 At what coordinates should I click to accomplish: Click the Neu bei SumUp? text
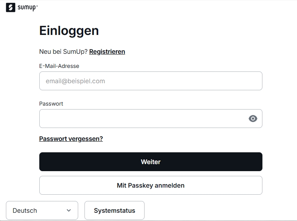(63, 51)
